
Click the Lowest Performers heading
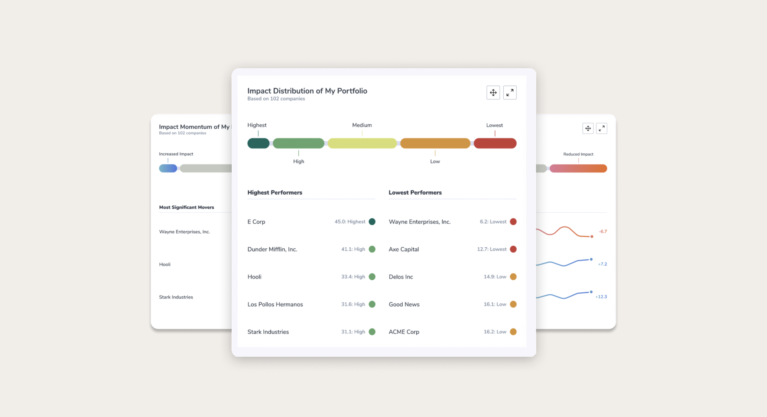point(415,193)
